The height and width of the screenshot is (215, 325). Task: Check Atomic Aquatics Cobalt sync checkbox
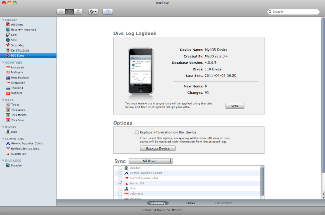(x=120, y=173)
